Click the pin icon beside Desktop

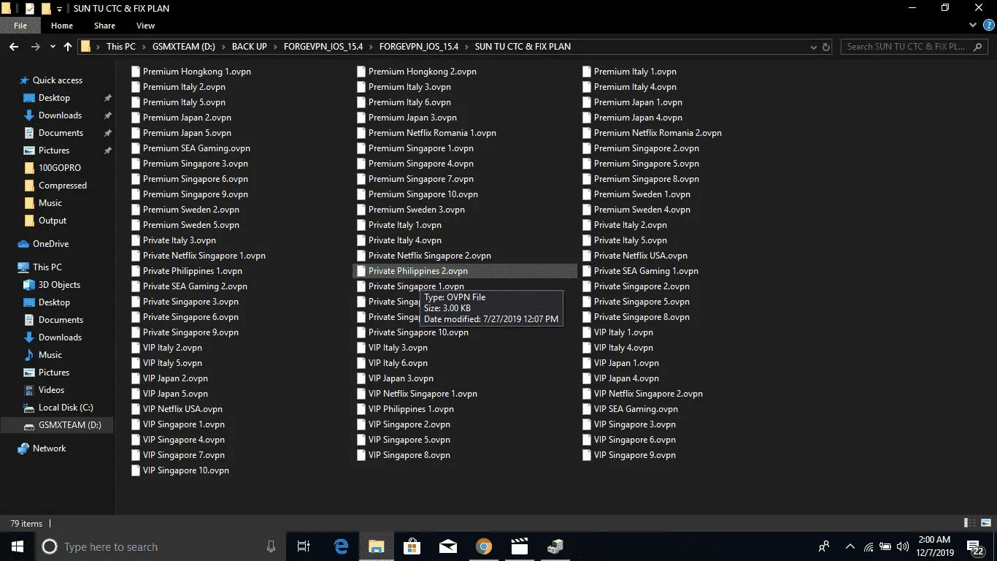pyautogui.click(x=108, y=98)
